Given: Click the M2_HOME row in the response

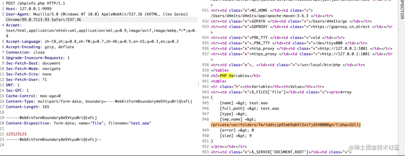Looking at the screenshot, I should [272, 13].
